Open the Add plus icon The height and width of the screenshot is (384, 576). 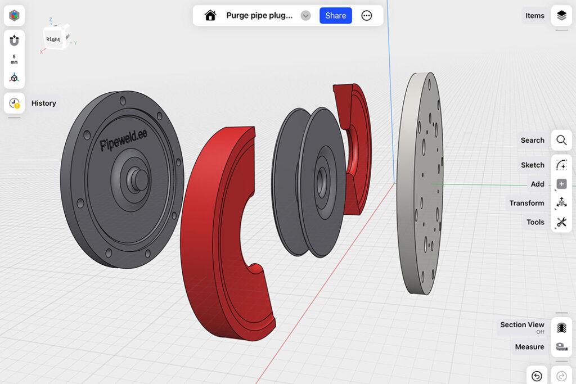pyautogui.click(x=561, y=184)
